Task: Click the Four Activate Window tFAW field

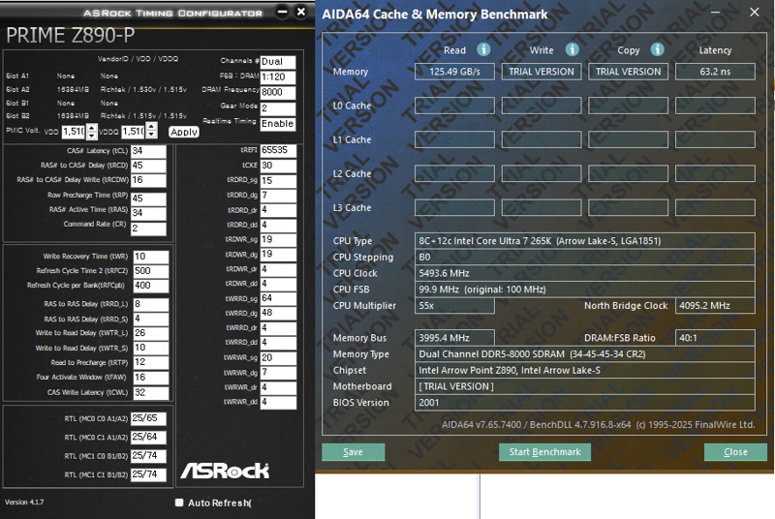Action: pos(151,378)
